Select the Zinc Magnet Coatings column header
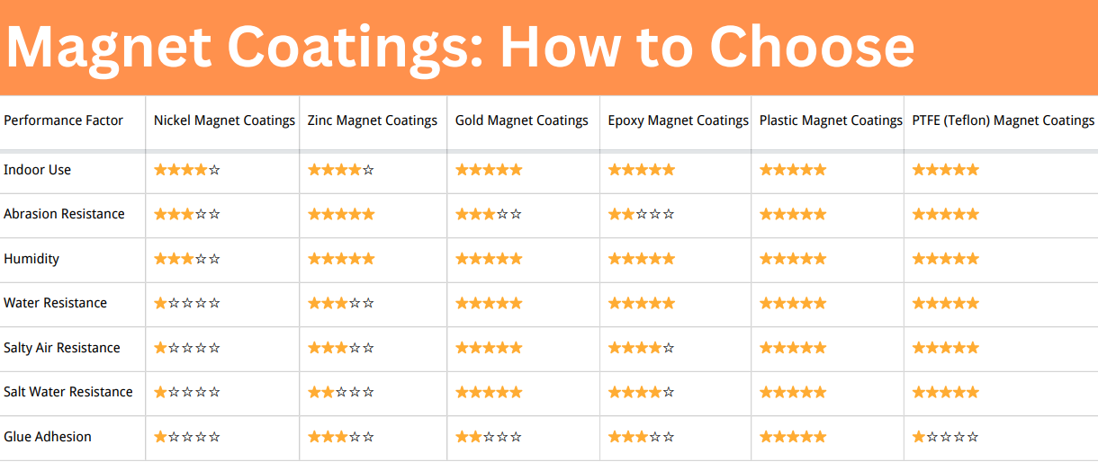The image size is (1098, 462). click(373, 120)
